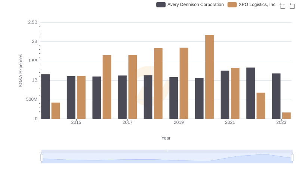Click the 2021 x-axis label
The image size is (299, 172).
[230, 122]
